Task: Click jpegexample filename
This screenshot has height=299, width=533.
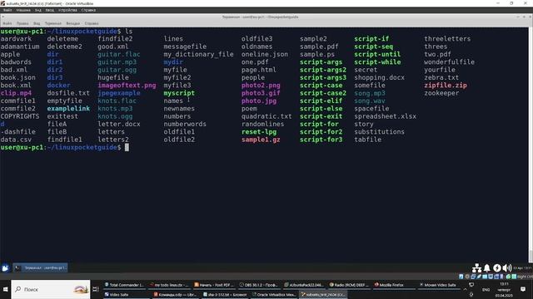Action: pyautogui.click(x=119, y=93)
